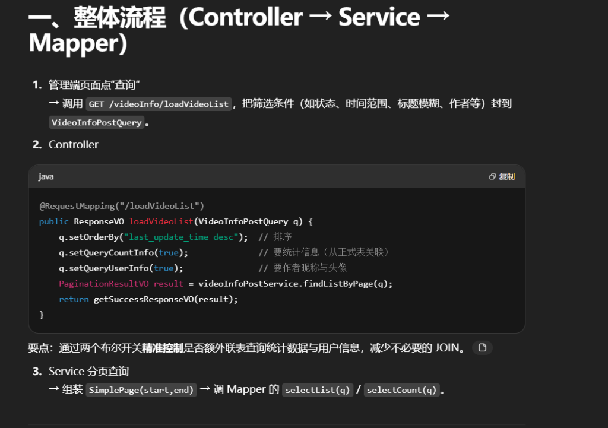Click list item 3 Service 分页查询
The image size is (608, 428).
tap(88, 372)
